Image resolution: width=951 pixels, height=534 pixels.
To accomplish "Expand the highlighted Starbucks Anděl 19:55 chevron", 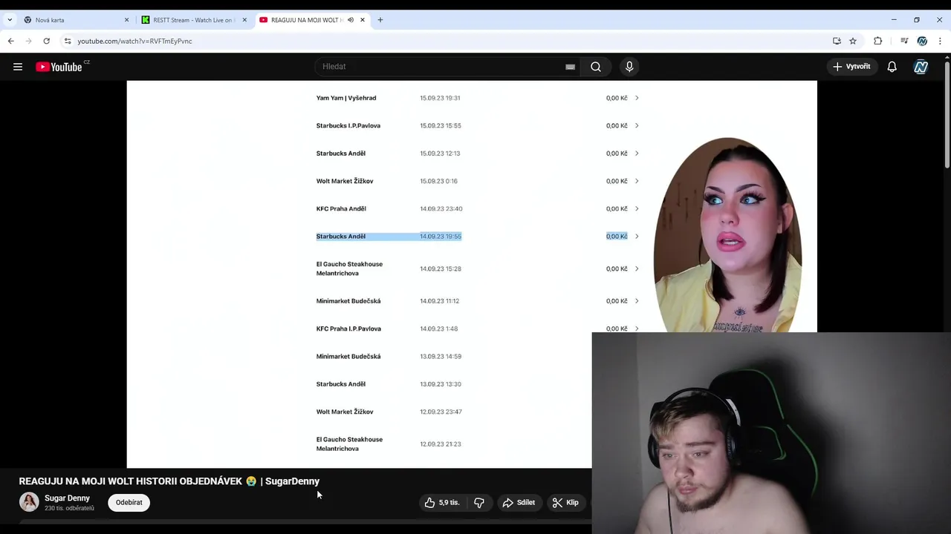I will click(x=637, y=236).
